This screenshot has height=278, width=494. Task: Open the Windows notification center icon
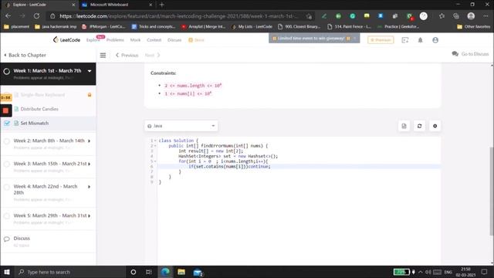tap(484, 272)
